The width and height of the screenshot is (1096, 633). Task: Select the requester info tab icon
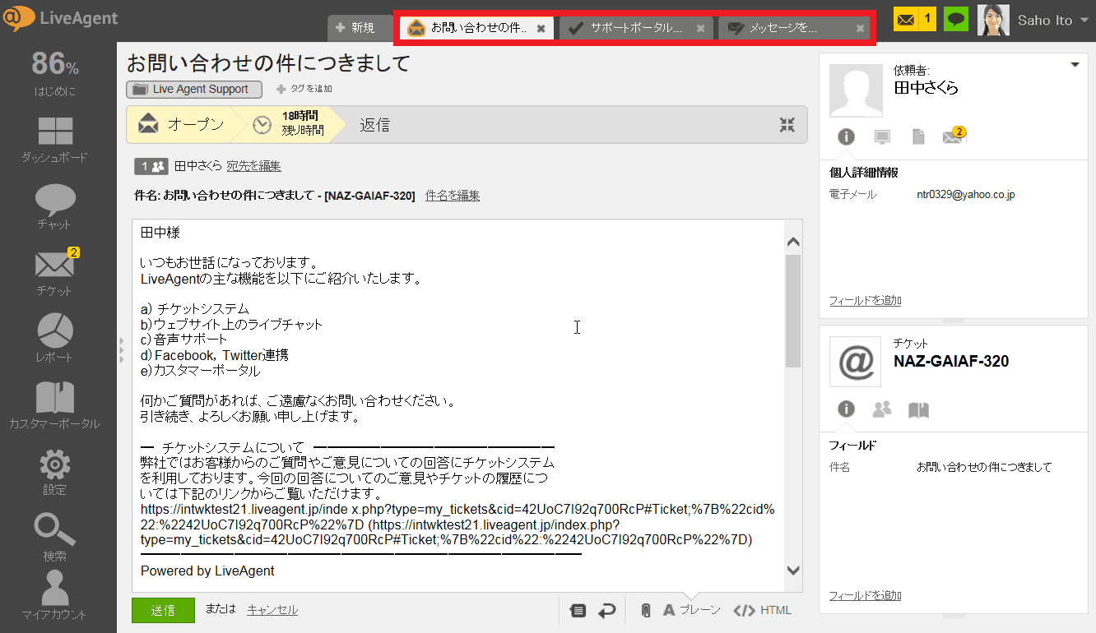point(846,136)
